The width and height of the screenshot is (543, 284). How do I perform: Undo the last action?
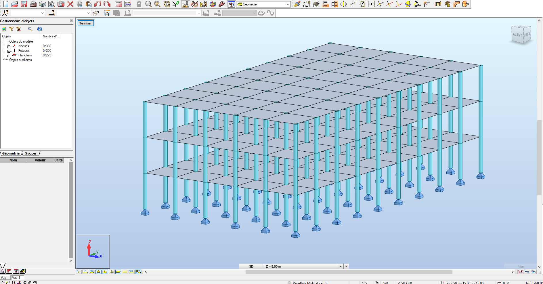[x=97, y=4]
